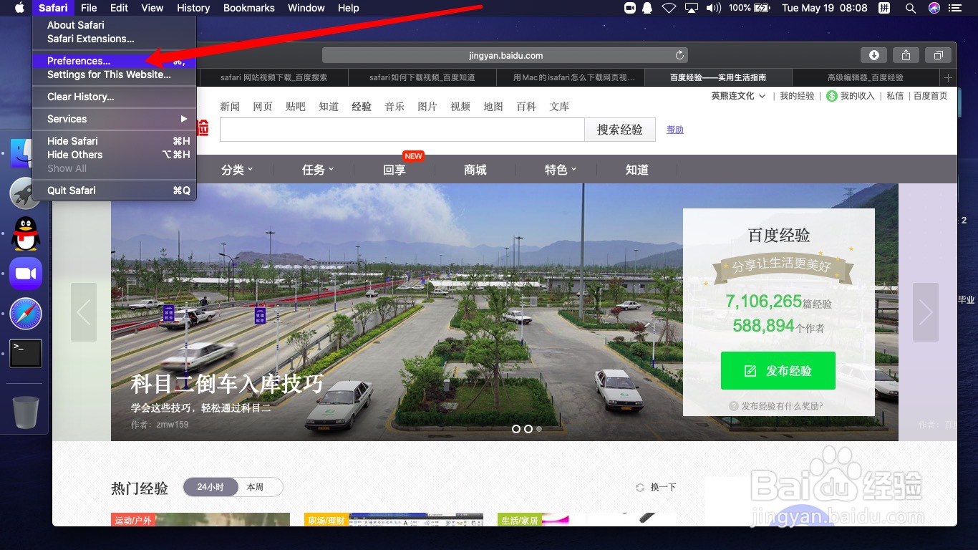Select the 本周 toggle option
The width and height of the screenshot is (978, 550).
[x=256, y=487]
